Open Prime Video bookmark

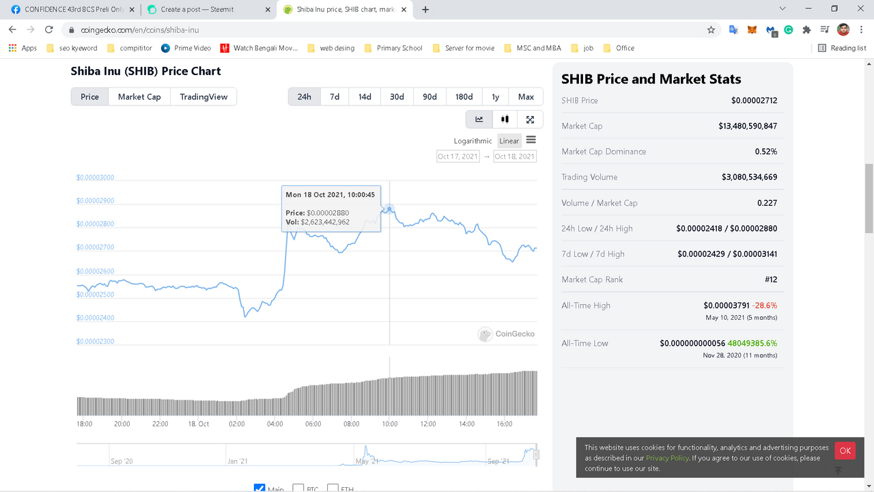(x=186, y=48)
